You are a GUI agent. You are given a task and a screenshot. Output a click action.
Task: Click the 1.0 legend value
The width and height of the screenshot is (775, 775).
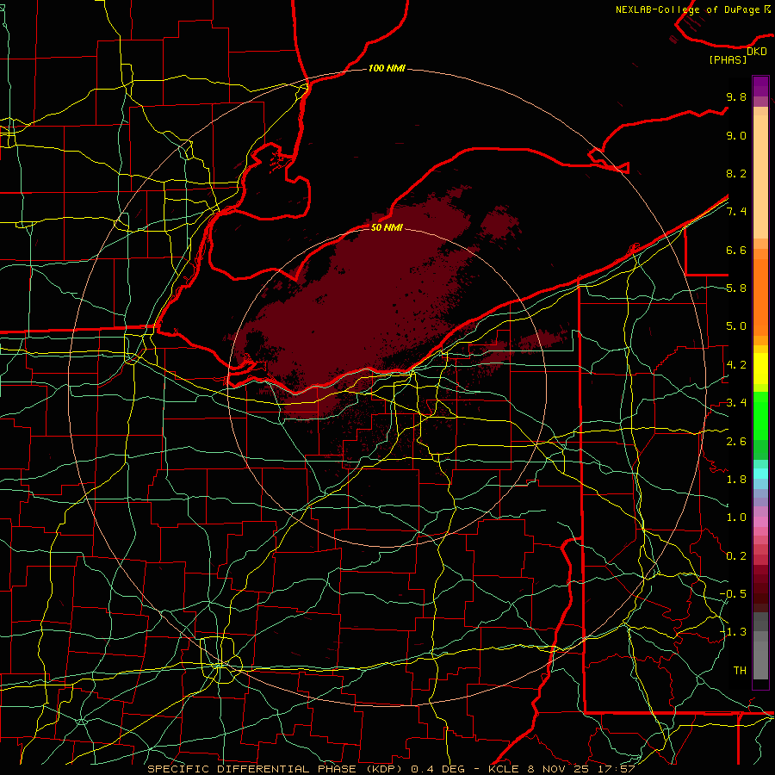(736, 517)
